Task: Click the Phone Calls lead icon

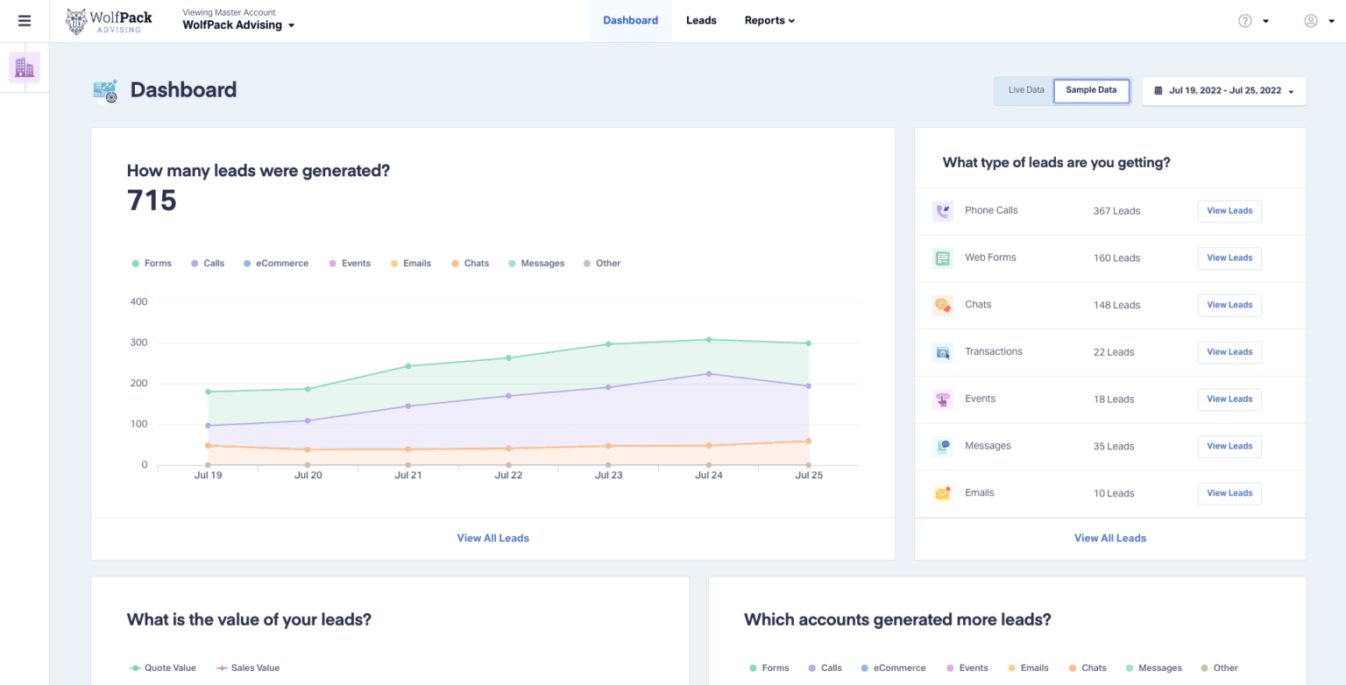Action: [x=943, y=211]
